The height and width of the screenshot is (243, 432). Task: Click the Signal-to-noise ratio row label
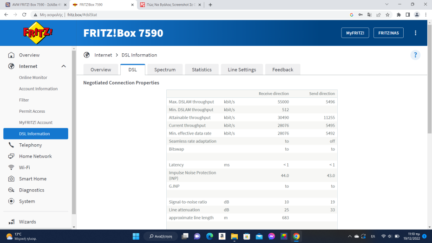pyautogui.click(x=188, y=202)
